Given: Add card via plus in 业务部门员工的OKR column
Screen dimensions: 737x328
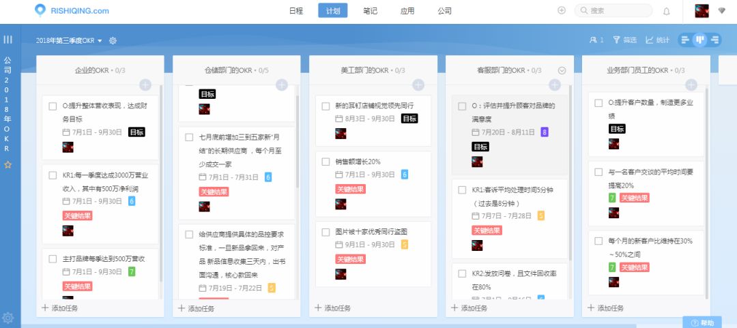Looking at the screenshot, I should point(691,85).
